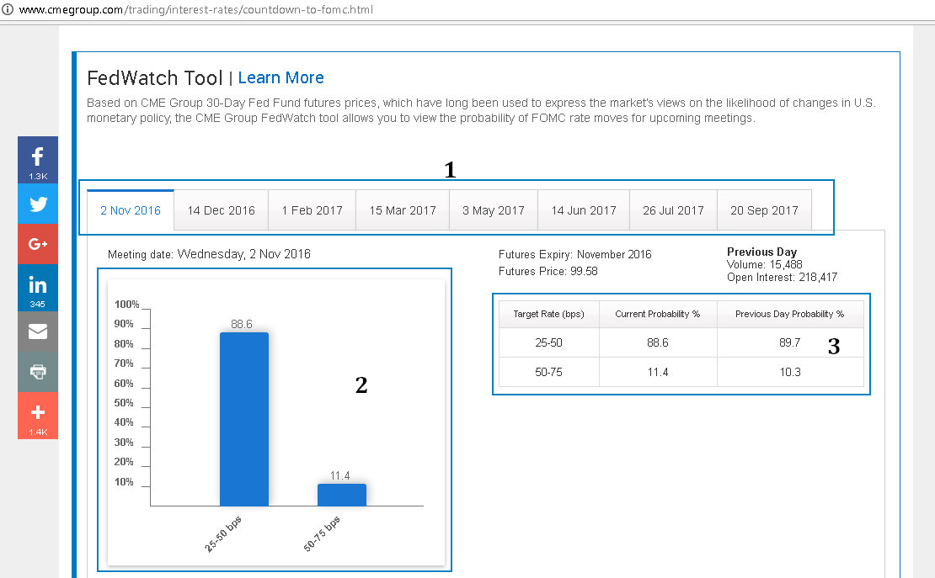The width and height of the screenshot is (935, 578).
Task: Share via Google Plus icon
Action: tap(38, 244)
